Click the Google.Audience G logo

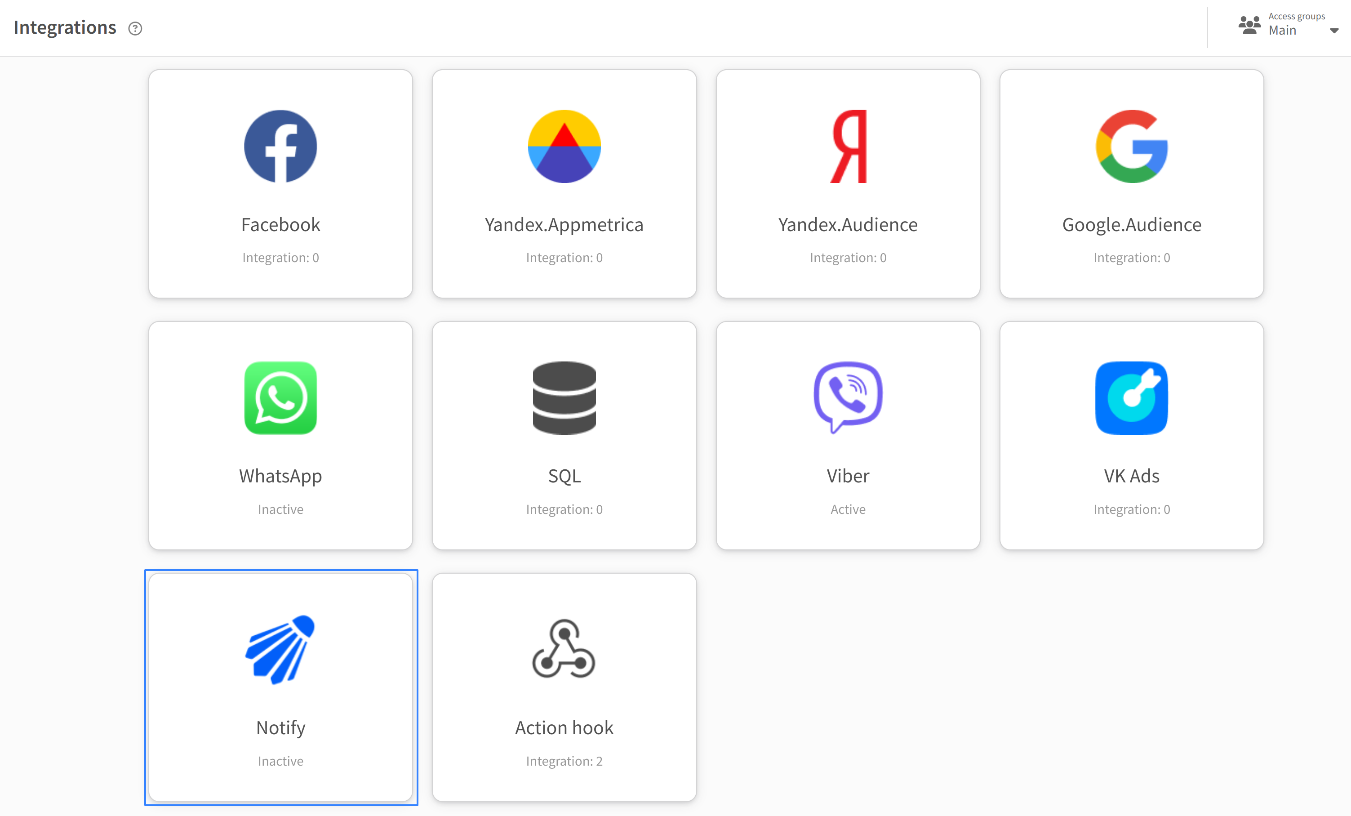tap(1132, 147)
